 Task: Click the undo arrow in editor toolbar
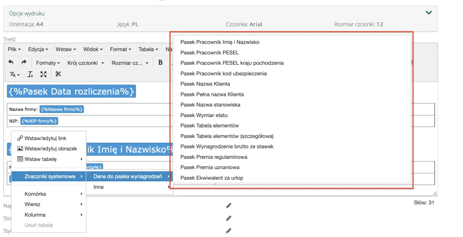[x=11, y=63]
